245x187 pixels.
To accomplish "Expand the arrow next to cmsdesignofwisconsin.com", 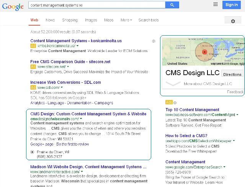I will 81,119.
